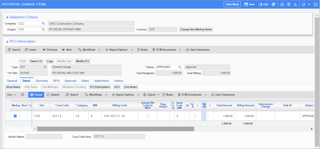Viewport: 320px width, 149px height.
Task: Toggle Default Bill Code for WBS checkbox
Action: pos(147,116)
